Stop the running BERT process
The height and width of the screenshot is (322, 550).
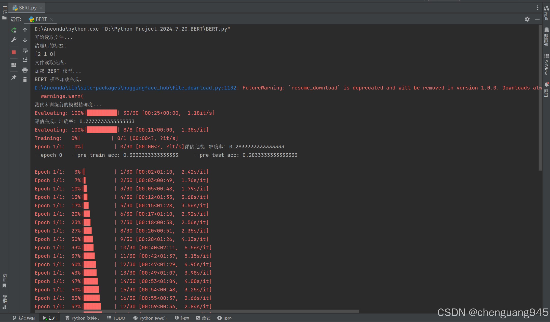tap(14, 52)
